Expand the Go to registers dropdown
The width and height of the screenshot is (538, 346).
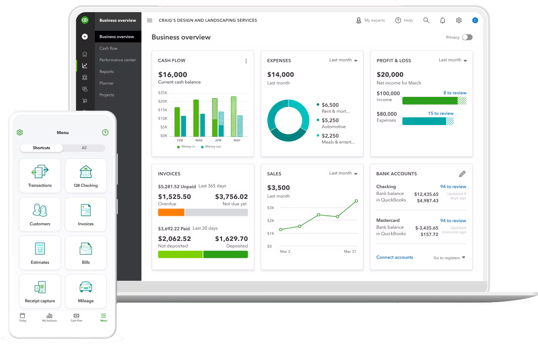[x=449, y=258]
